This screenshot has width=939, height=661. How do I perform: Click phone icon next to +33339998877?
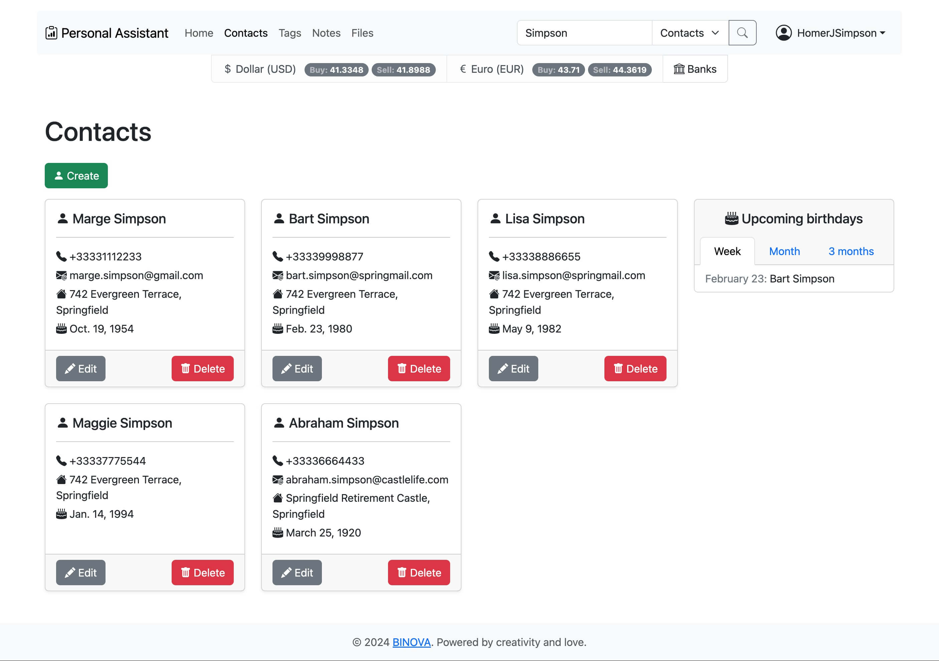pyautogui.click(x=278, y=256)
